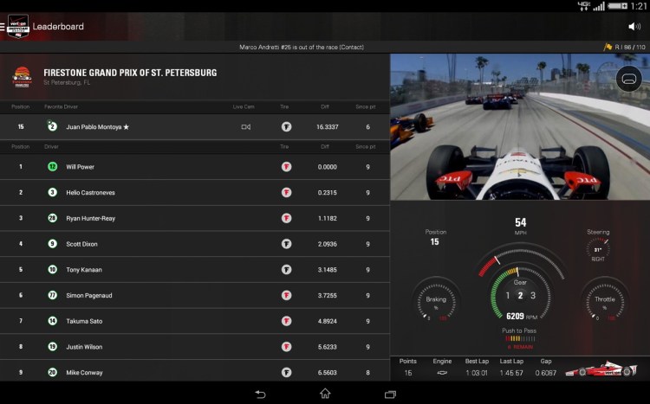Select the Simon Pagenaud row
Viewport: 650px width, 404px height.
point(195,295)
